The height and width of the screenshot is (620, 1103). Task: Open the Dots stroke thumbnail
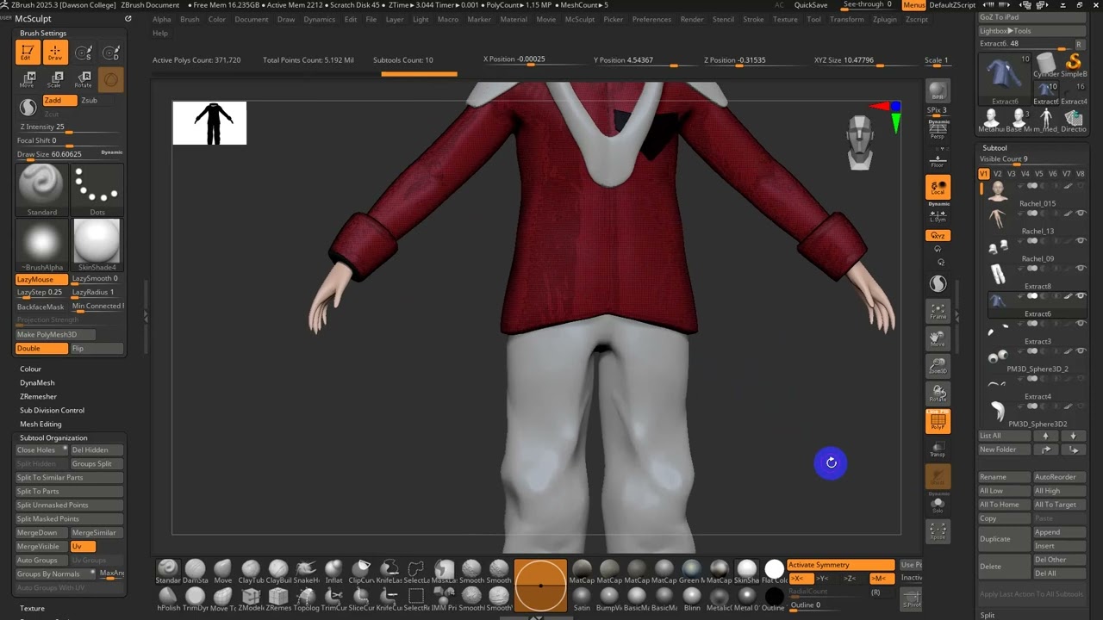click(97, 189)
